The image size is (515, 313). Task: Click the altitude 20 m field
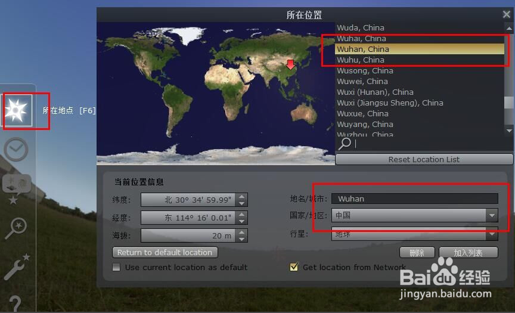[x=188, y=235]
